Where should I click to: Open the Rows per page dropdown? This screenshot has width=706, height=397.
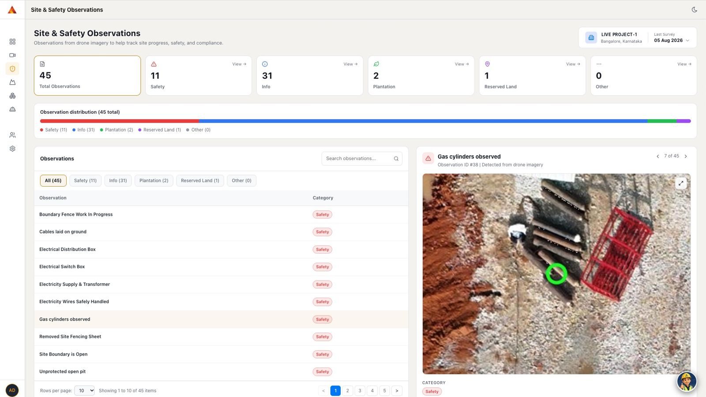coord(84,390)
